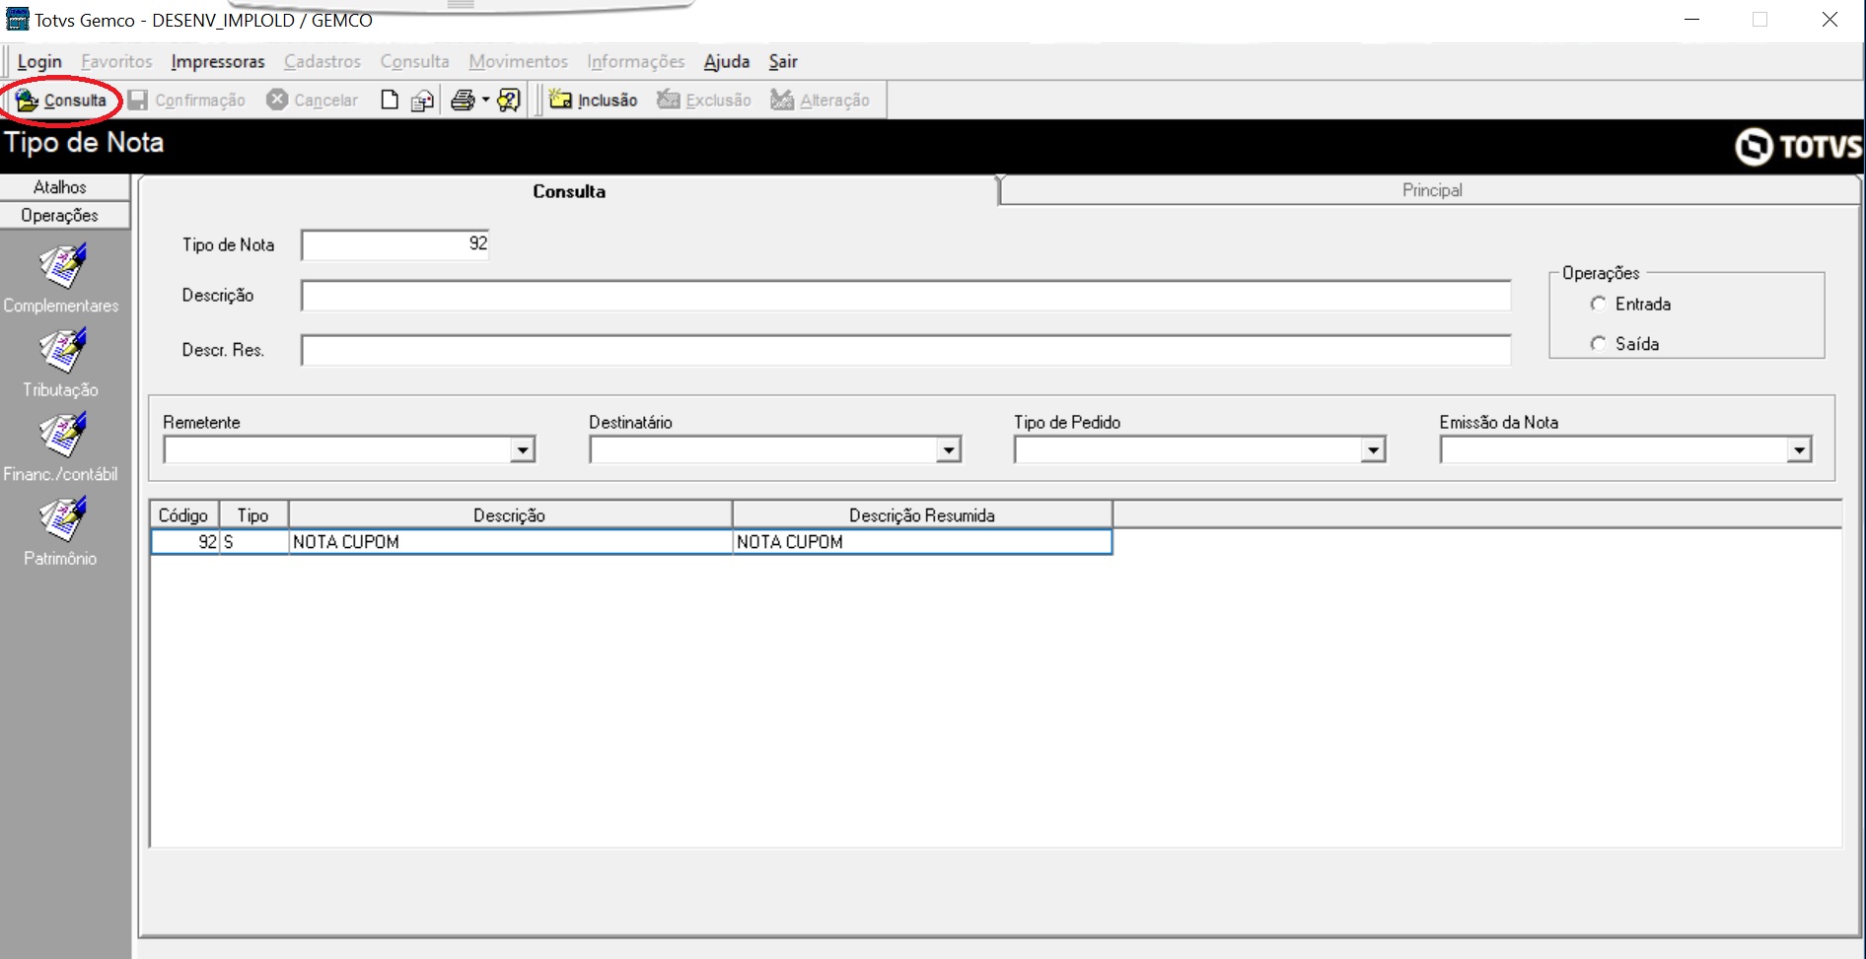Click the Descr. Res. input field
This screenshot has height=959, width=1866.
[x=905, y=350]
